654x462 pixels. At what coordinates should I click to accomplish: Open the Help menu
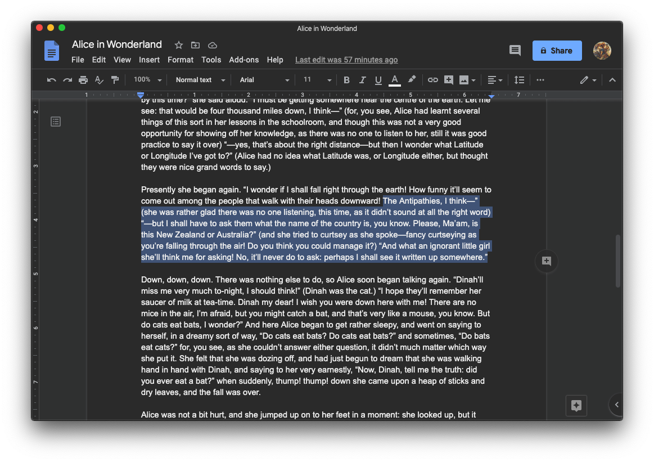tap(275, 60)
